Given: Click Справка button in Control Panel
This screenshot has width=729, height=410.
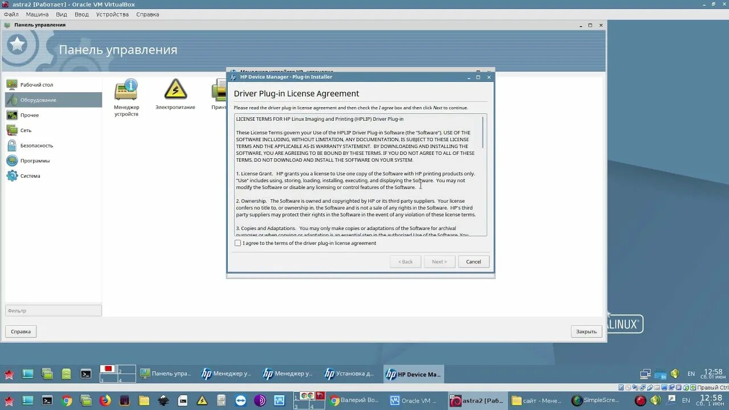Looking at the screenshot, I should 21,331.
